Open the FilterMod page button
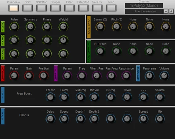This screenshot has width=175, height=139. point(83,8)
